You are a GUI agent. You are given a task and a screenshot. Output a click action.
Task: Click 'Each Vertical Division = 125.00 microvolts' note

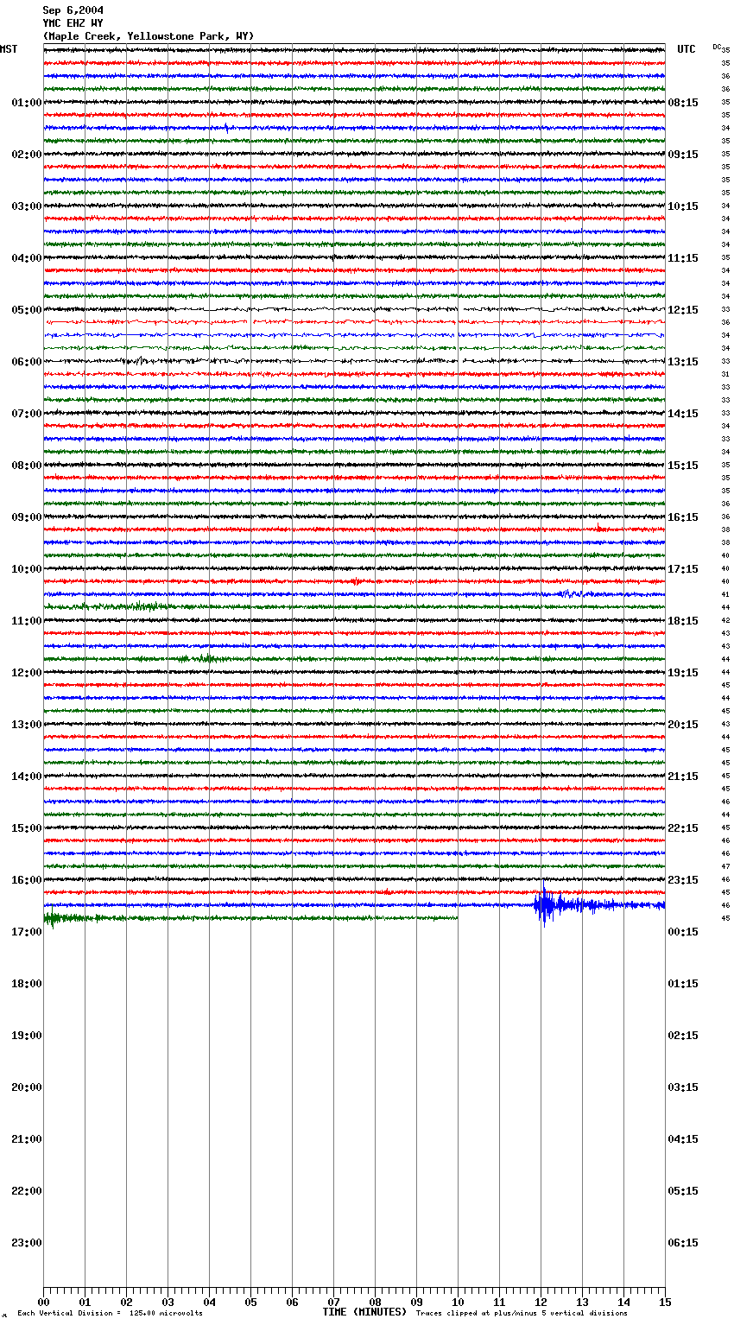click(x=110, y=1314)
